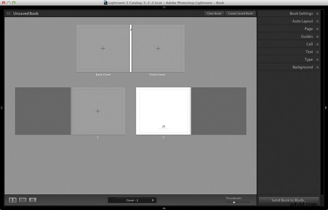
Task: Select the white page 2 thumbnail
Action: tap(163, 111)
